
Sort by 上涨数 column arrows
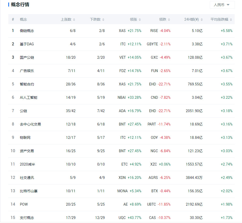pos(74,20)
